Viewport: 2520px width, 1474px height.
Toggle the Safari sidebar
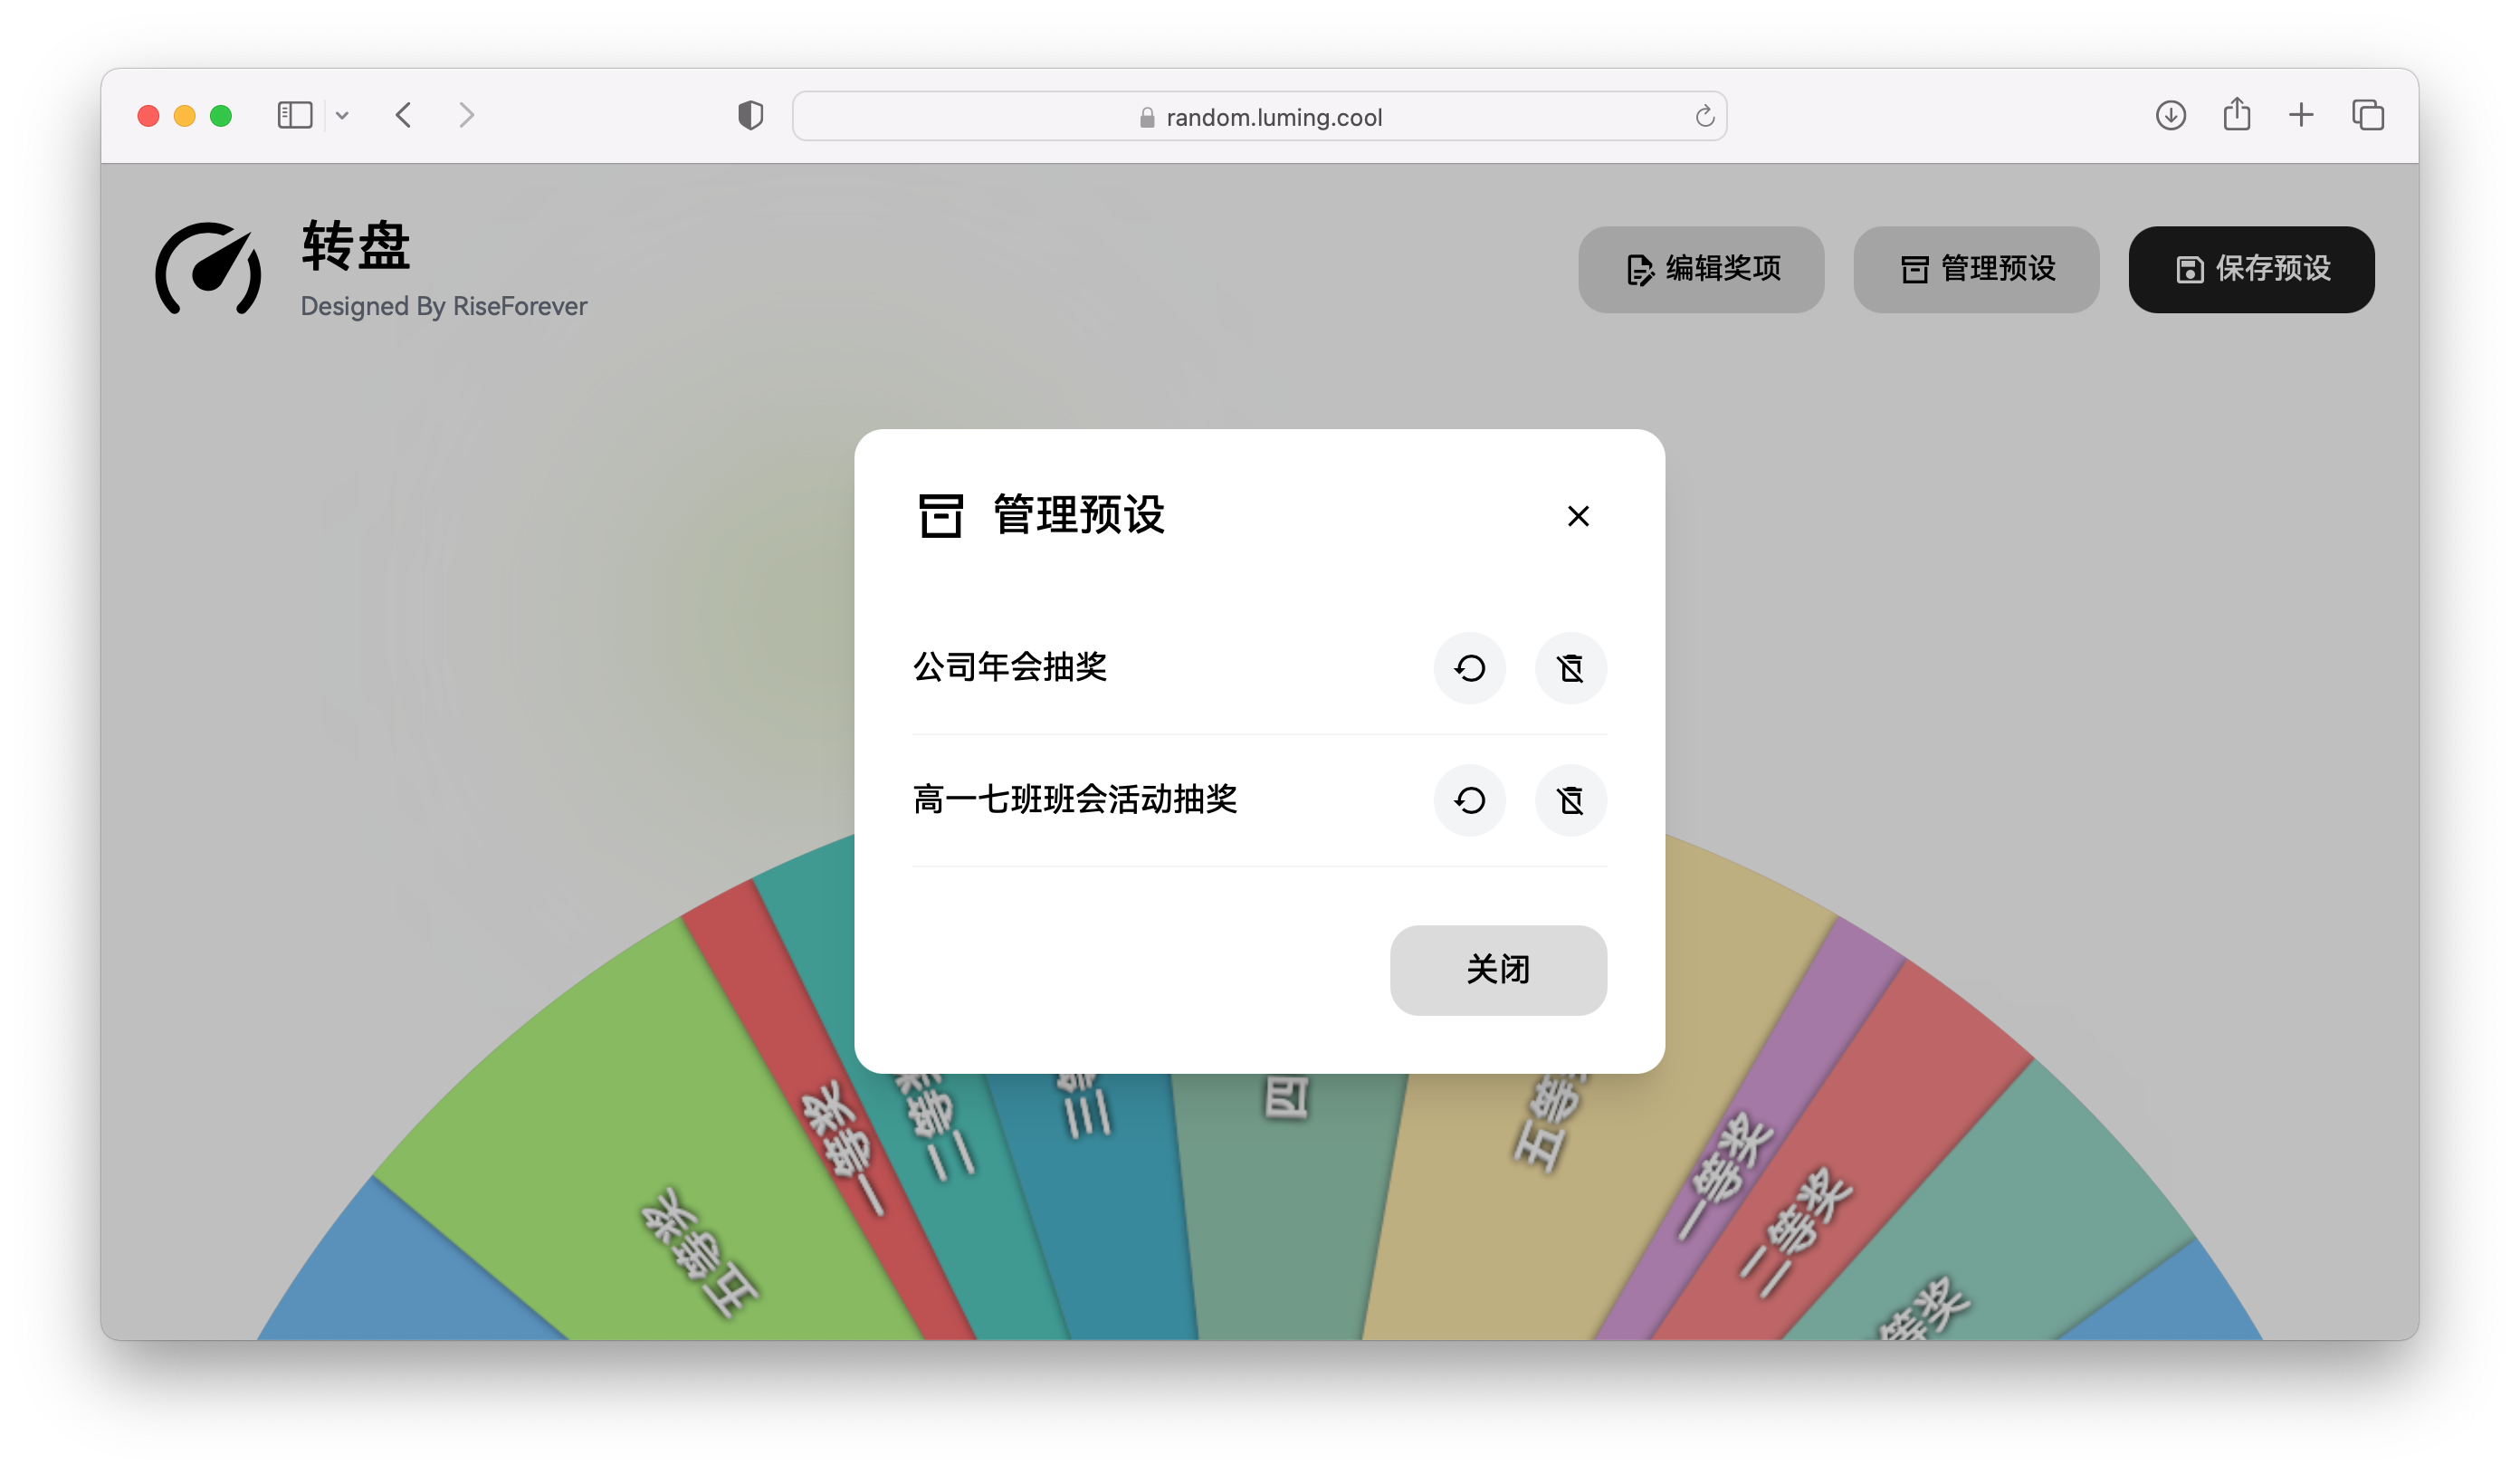(295, 116)
